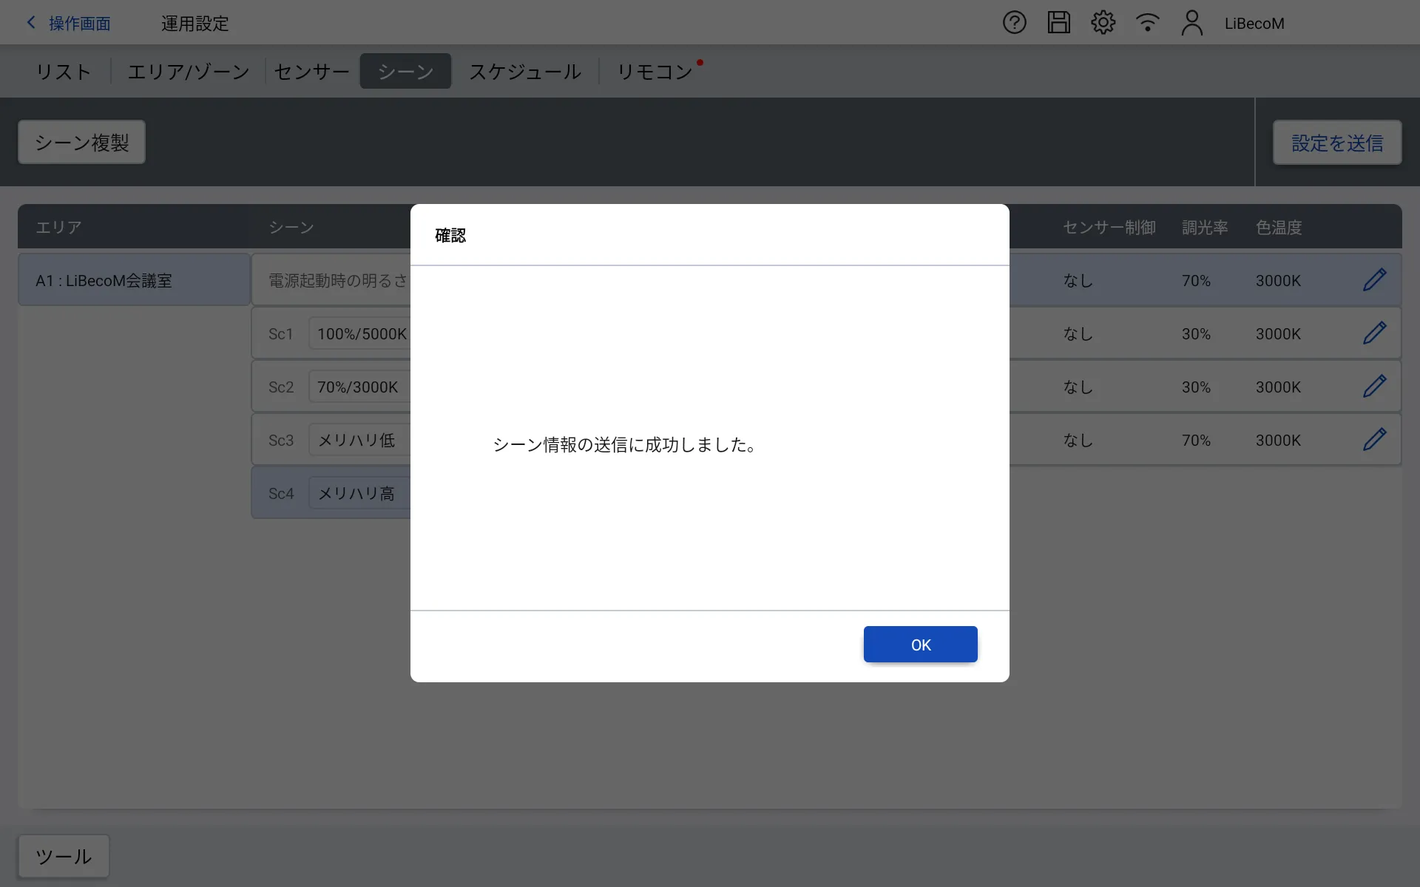1420x887 pixels.
Task: Click the Wi-Fi connection status icon
Action: pos(1147,23)
